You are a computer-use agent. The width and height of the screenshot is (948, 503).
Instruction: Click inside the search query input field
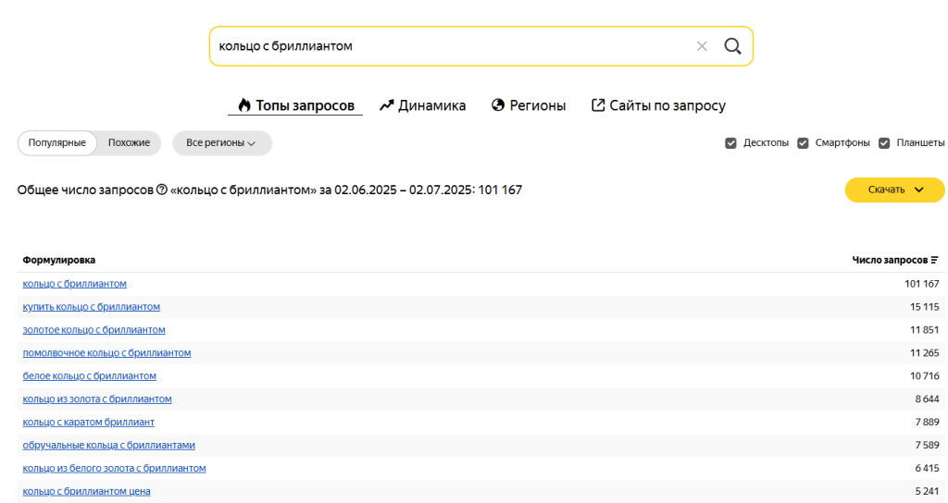pyautogui.click(x=444, y=46)
